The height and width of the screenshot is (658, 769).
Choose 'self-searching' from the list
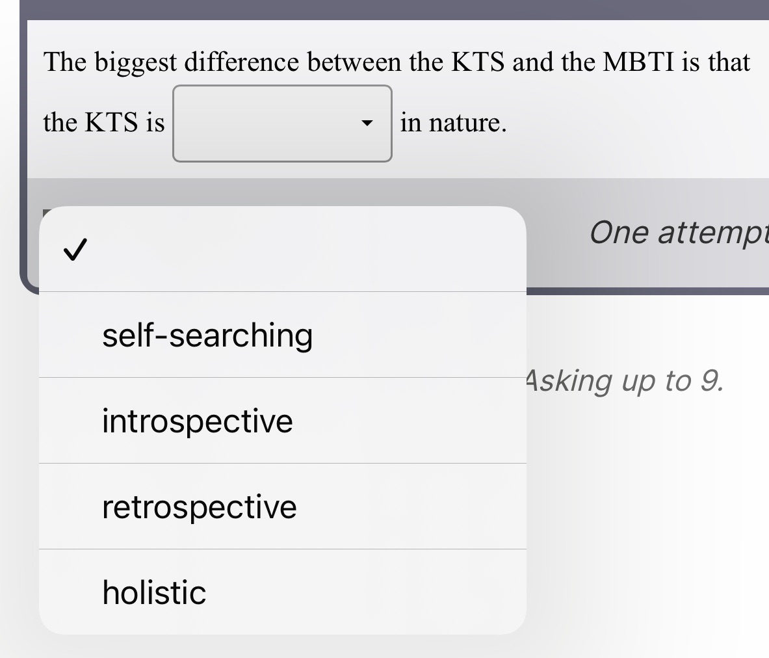coord(207,336)
